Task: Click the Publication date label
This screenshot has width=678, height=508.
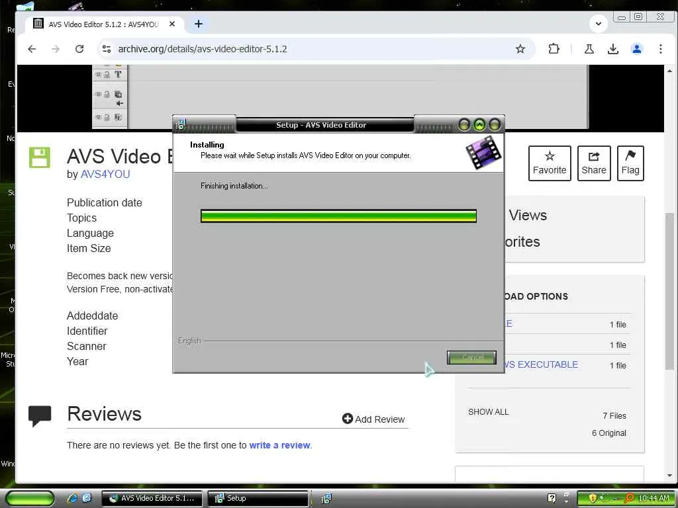Action: point(104,202)
